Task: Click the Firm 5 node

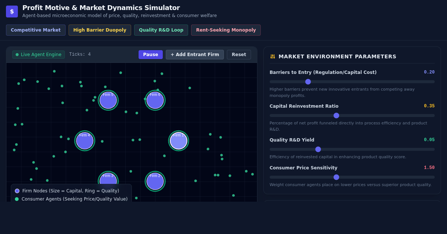Action: click(x=108, y=100)
